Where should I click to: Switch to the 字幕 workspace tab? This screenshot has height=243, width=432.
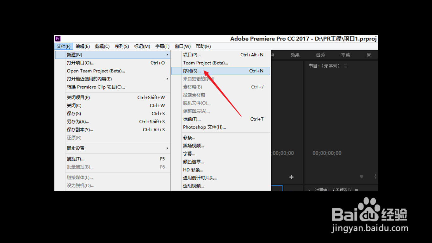pyautogui.click(x=345, y=55)
